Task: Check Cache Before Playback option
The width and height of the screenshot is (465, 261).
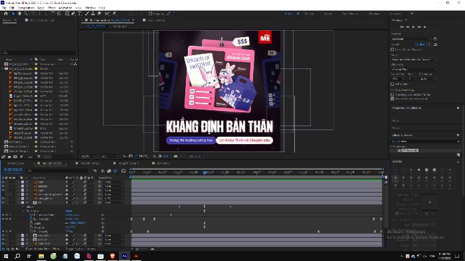Action: (x=393, y=50)
